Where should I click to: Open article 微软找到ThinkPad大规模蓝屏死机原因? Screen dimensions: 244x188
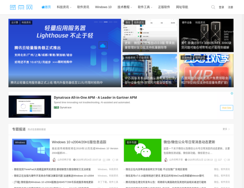coord(52,169)
